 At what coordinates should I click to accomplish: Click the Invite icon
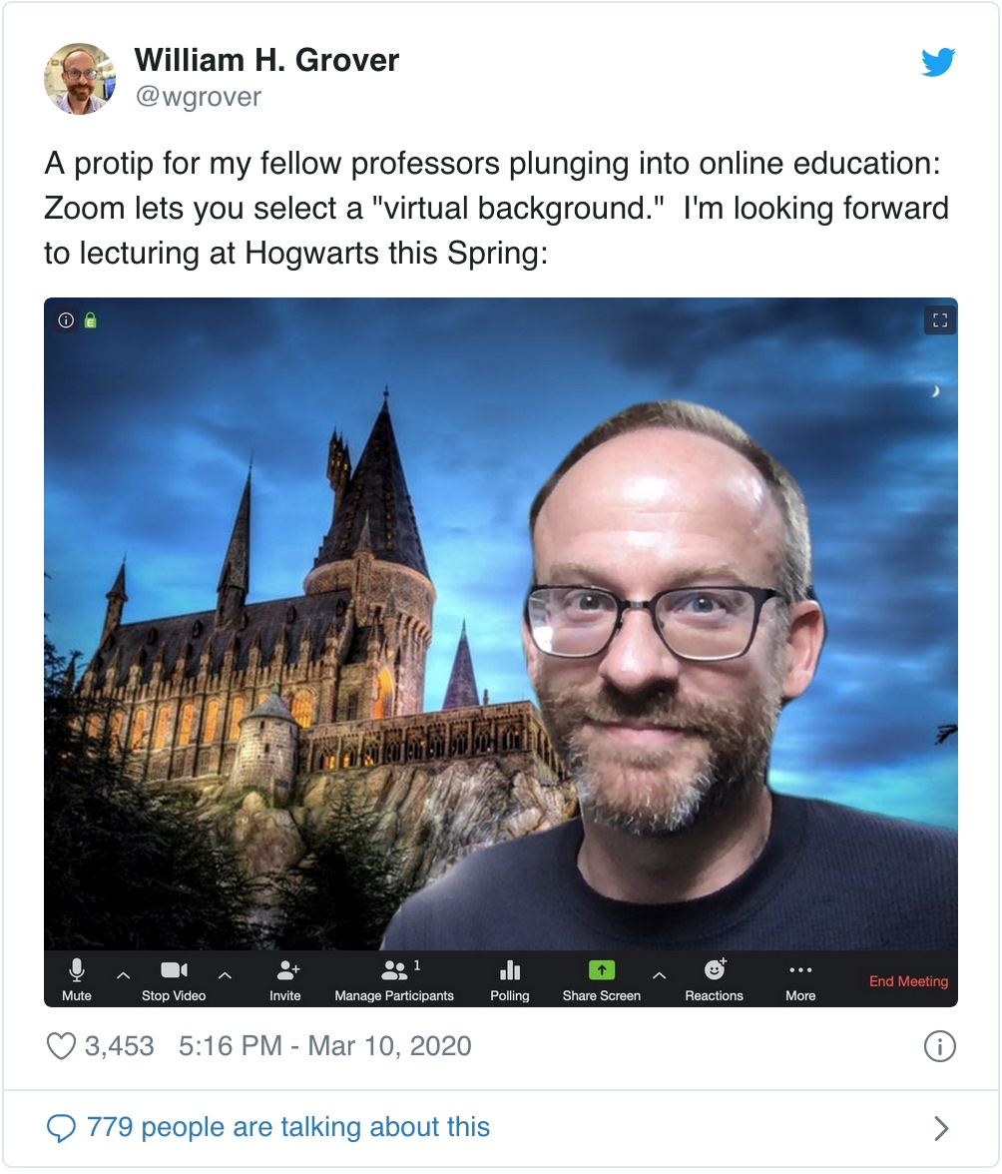tap(286, 970)
